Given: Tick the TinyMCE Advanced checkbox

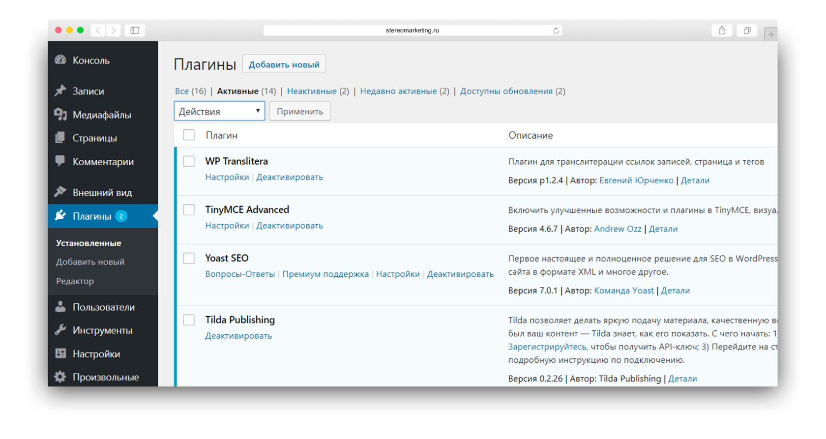Looking at the screenshot, I should [x=189, y=209].
